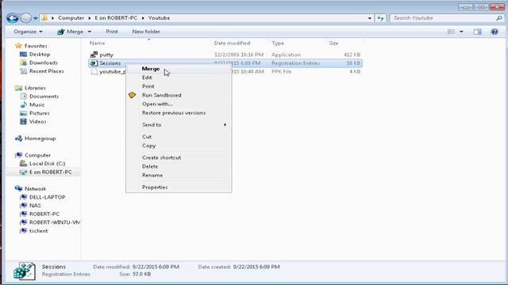Open the address bar history dropdown
Viewport: 508px width, 285px height.
370,18
